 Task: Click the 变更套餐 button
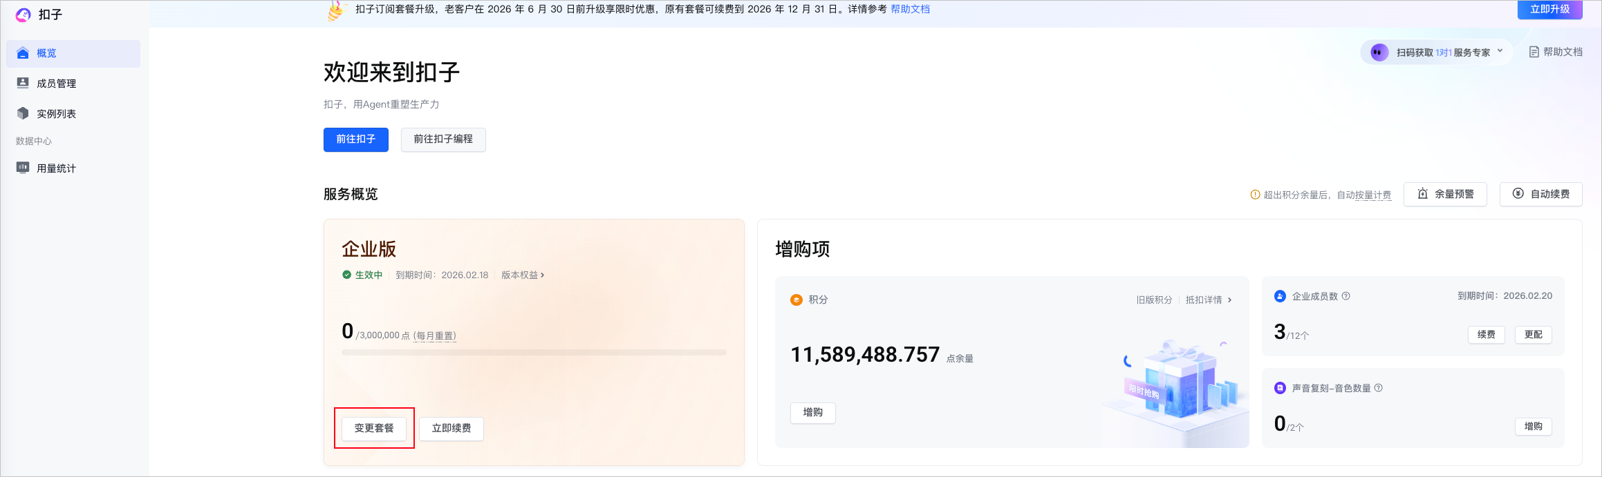point(374,429)
